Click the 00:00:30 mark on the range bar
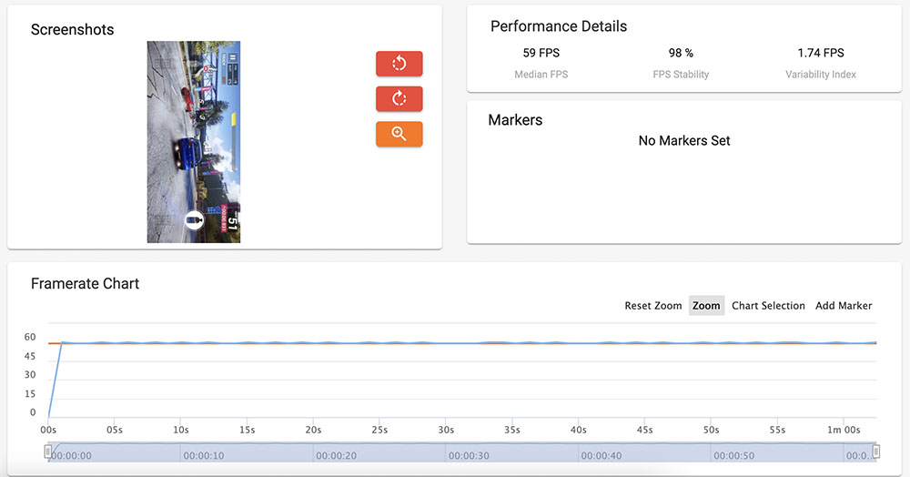The width and height of the screenshot is (910, 477). click(x=468, y=455)
